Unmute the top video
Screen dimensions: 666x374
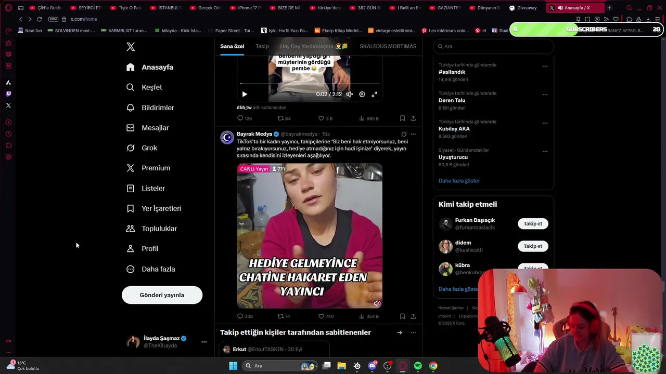(x=350, y=94)
